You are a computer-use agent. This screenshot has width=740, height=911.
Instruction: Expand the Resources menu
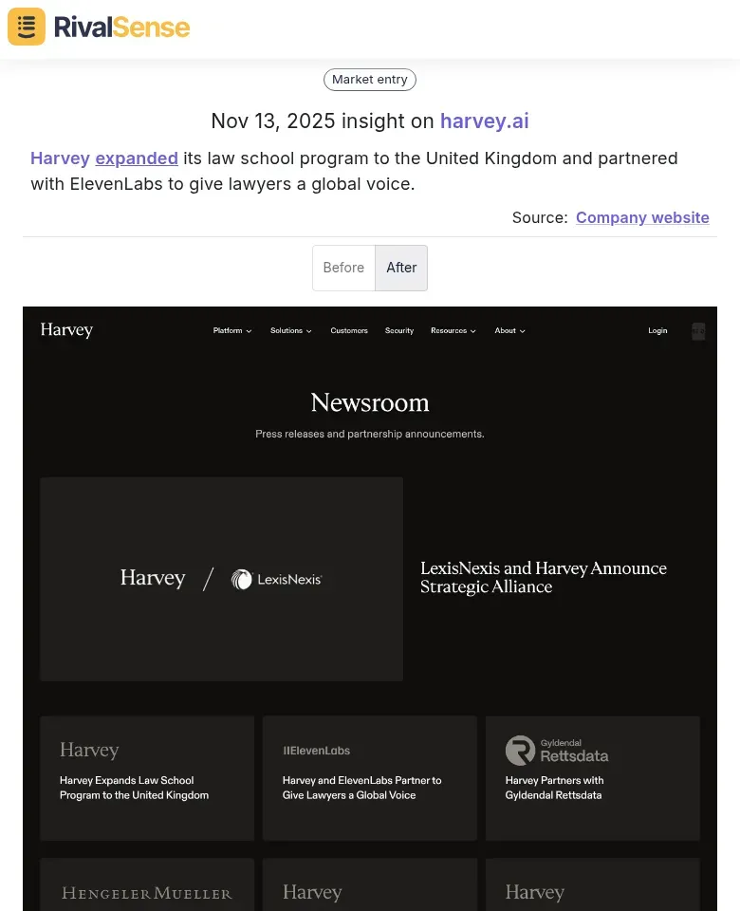[453, 330]
